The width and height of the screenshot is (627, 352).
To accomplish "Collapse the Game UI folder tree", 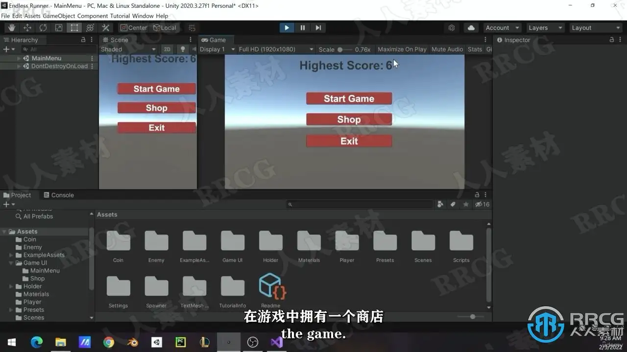I will click(x=11, y=263).
